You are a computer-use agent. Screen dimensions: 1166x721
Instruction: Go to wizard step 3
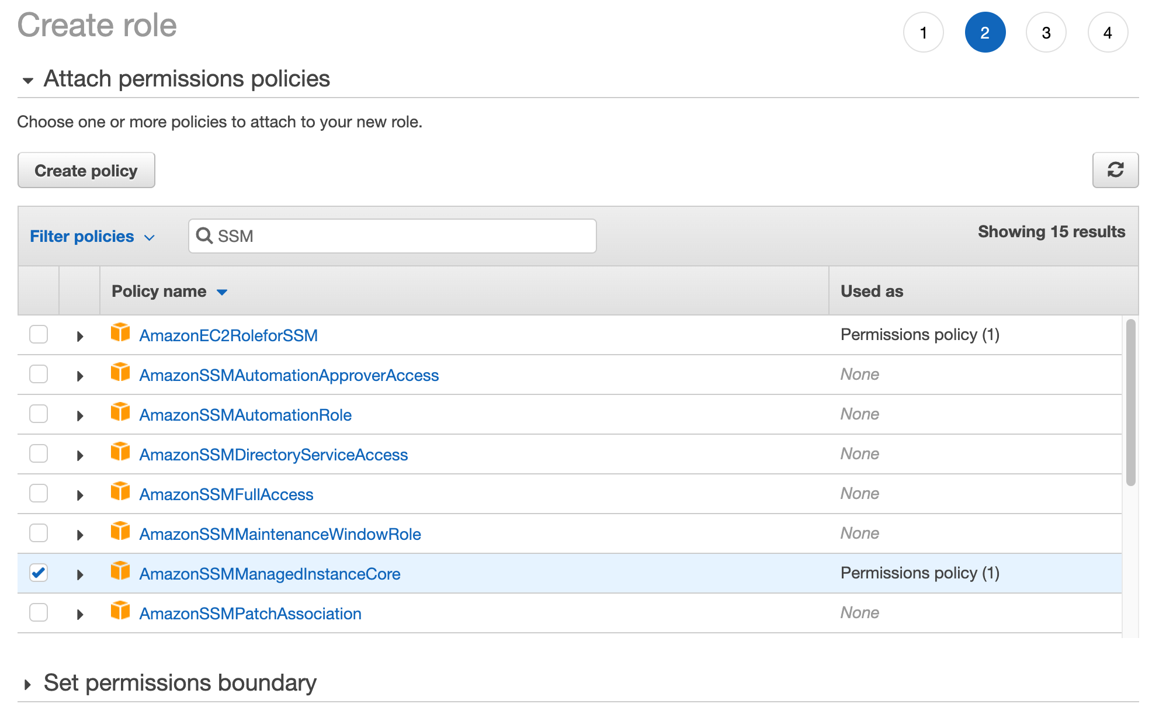(1046, 33)
